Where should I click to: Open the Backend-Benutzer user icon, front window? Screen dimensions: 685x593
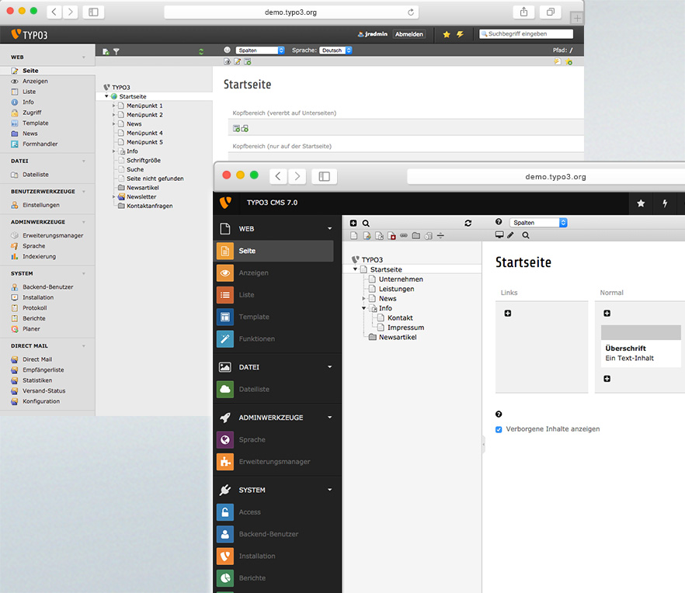(225, 534)
